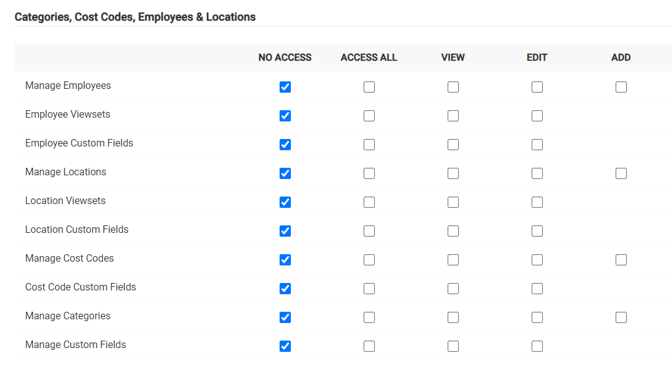Click the 'Manage Locations' row label
672x370 pixels.
66,172
